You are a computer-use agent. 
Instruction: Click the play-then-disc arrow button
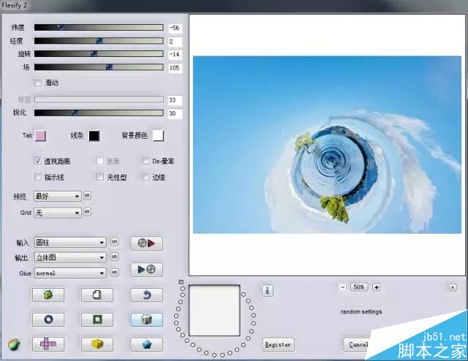point(146,270)
